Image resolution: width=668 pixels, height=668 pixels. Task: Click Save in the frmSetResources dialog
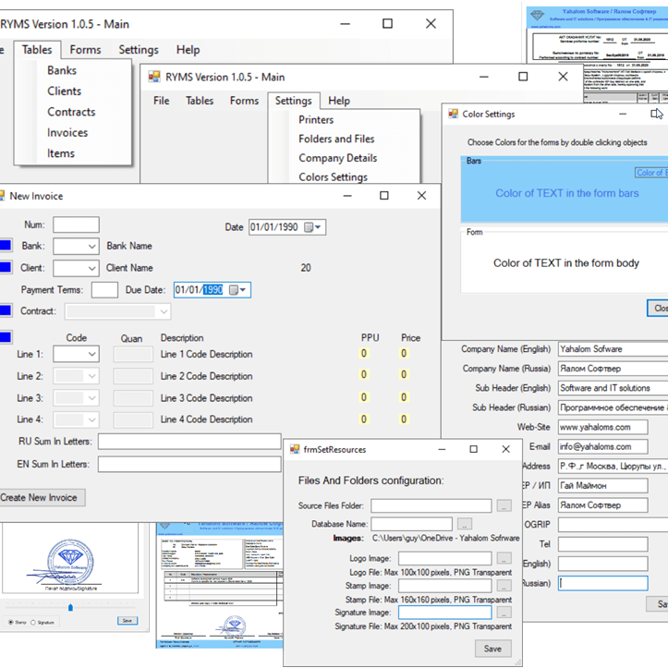[492, 649]
